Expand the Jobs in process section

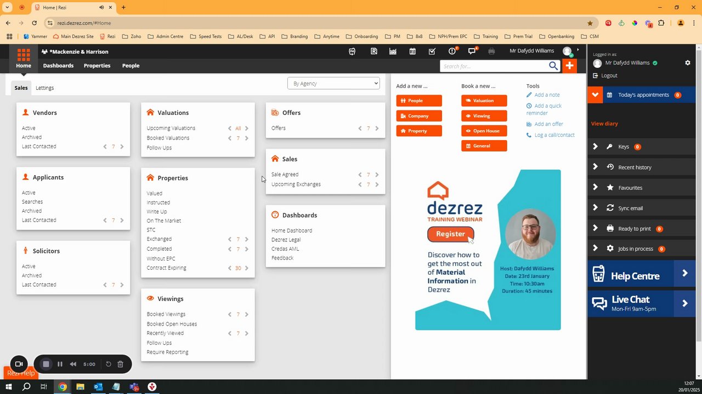tap(595, 248)
